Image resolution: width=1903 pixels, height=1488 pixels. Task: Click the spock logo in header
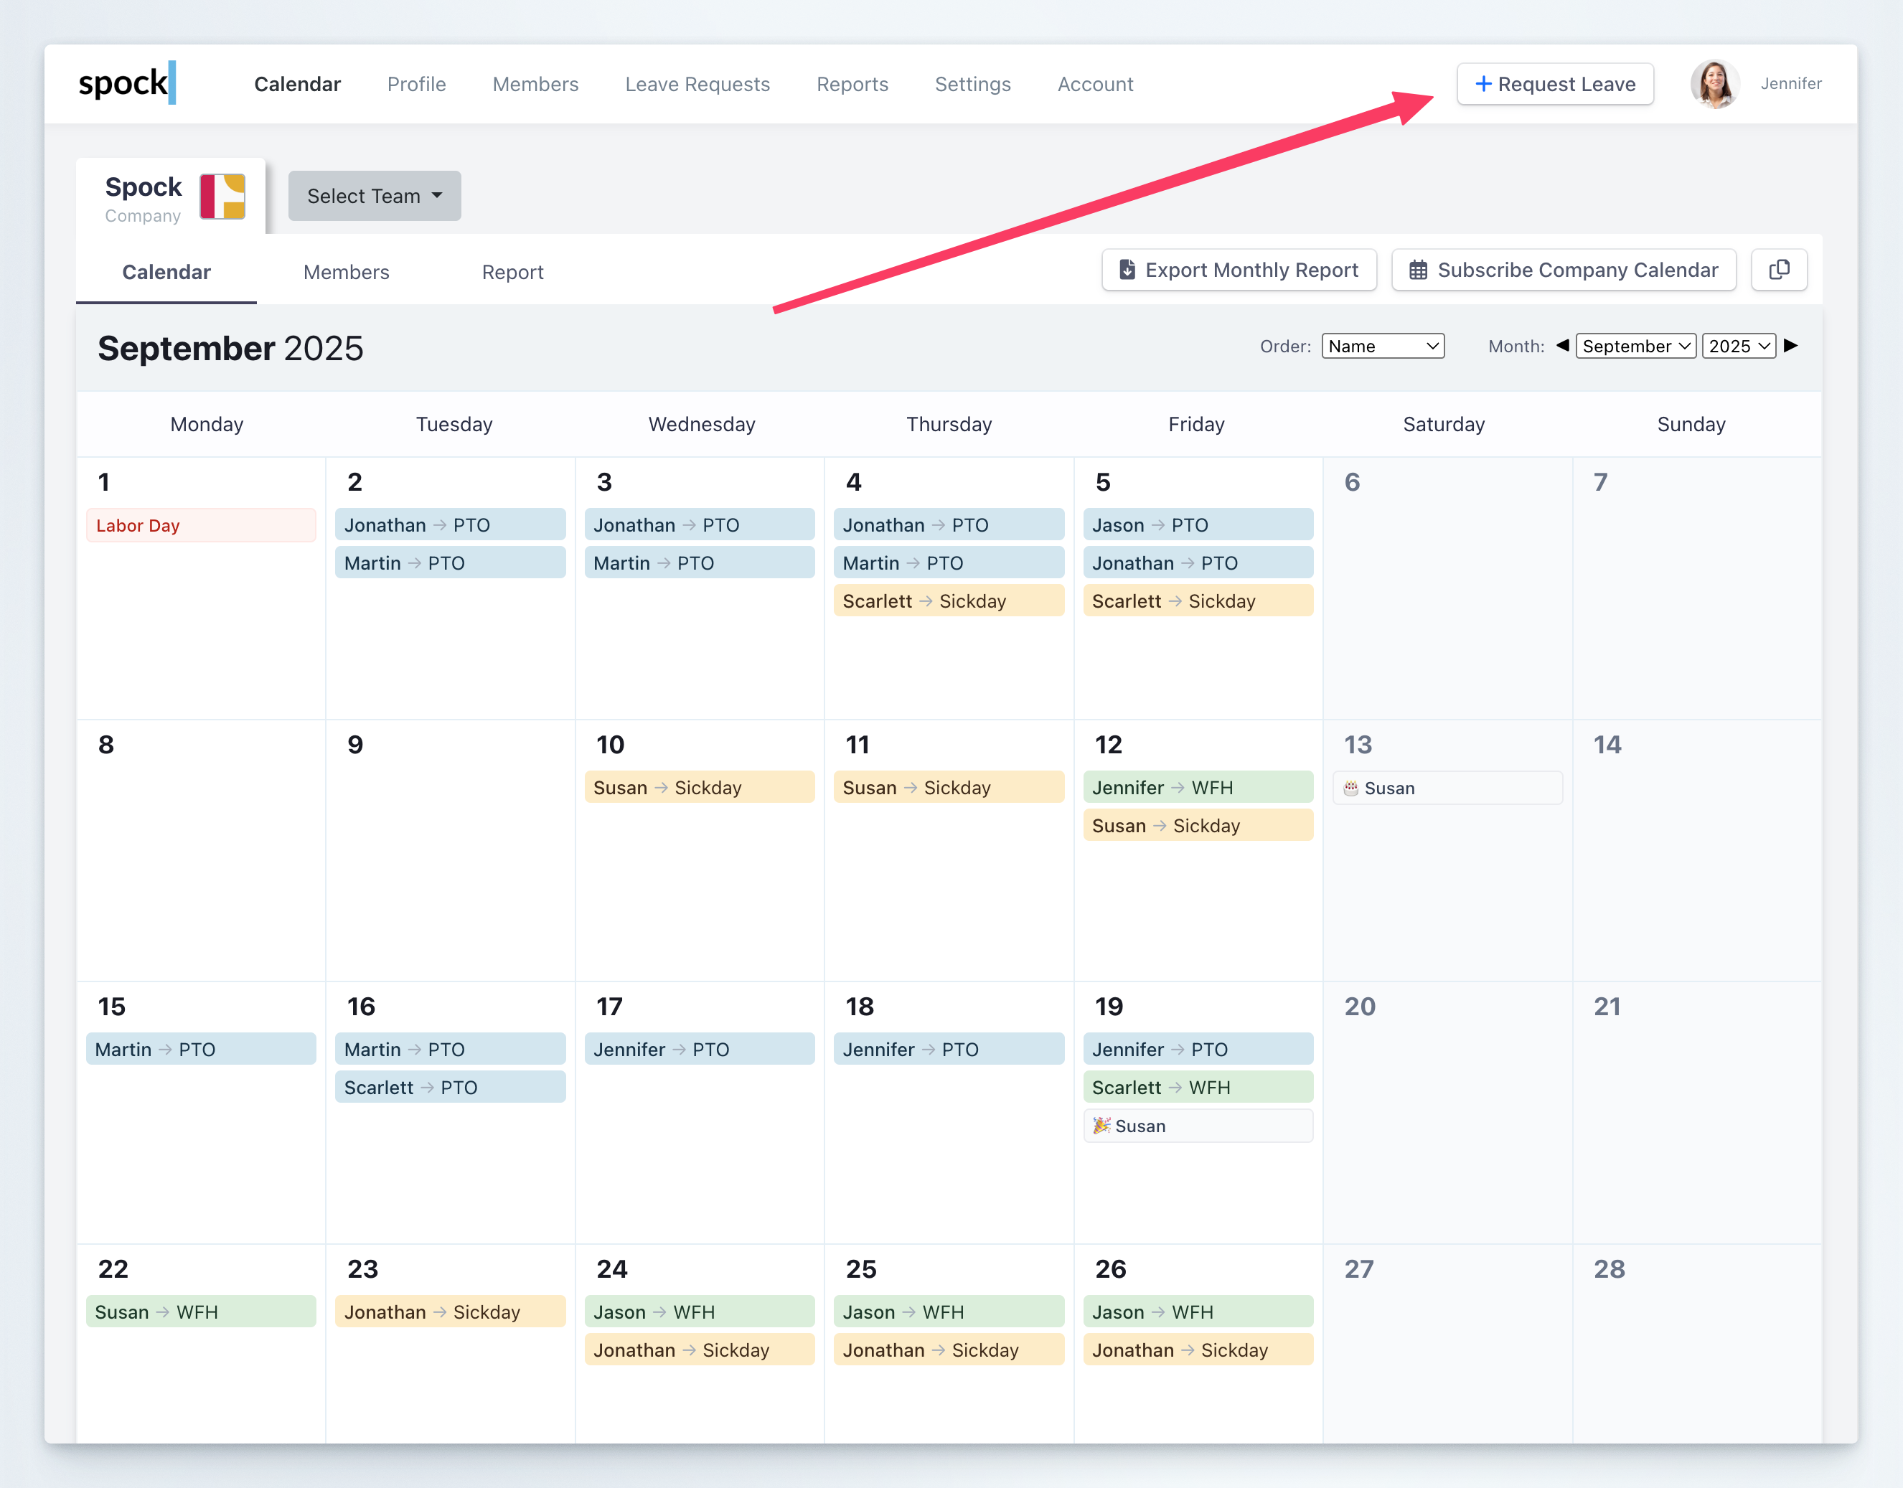click(x=127, y=84)
